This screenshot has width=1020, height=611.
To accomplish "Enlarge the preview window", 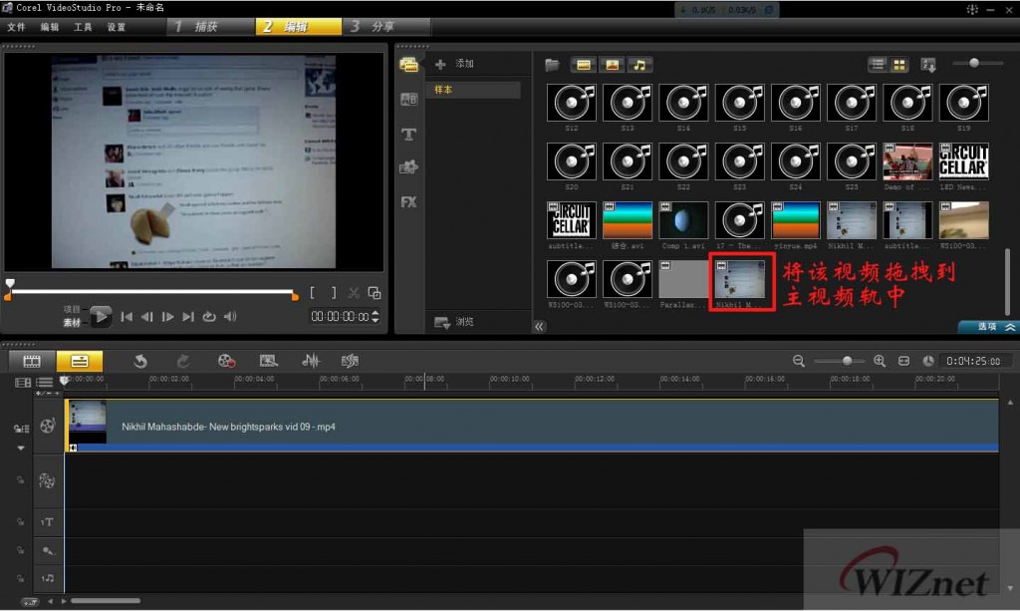I will click(375, 293).
